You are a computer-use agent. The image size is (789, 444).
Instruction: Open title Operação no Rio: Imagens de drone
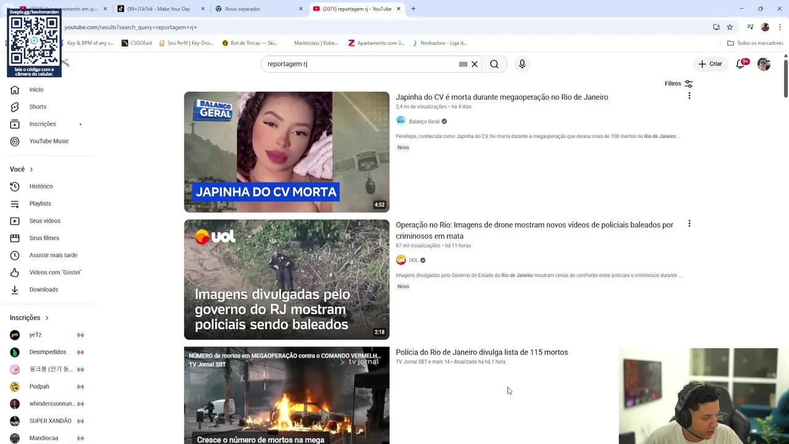point(534,231)
